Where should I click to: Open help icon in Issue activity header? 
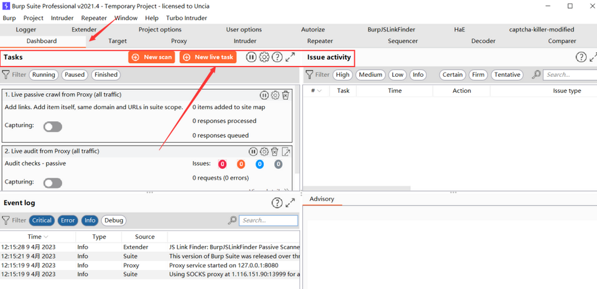click(580, 57)
